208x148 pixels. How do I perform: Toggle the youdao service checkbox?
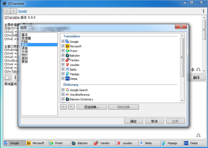63,64
